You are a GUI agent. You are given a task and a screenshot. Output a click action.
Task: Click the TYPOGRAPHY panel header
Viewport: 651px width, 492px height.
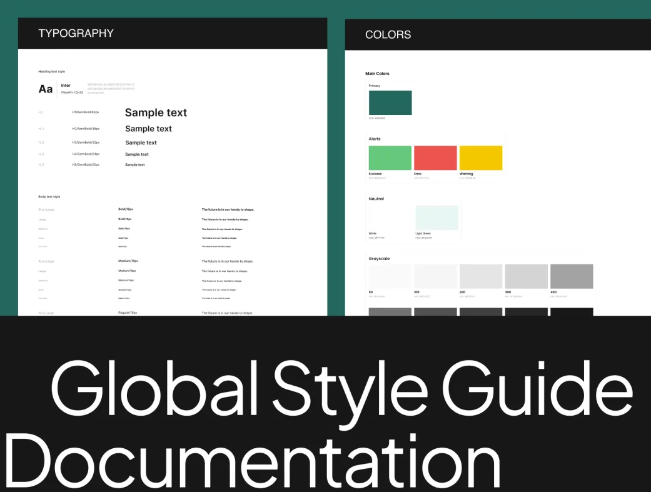pyautogui.click(x=76, y=33)
